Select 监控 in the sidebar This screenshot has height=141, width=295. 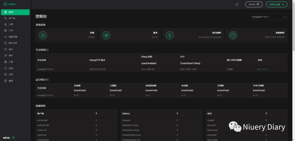[x=15, y=12]
